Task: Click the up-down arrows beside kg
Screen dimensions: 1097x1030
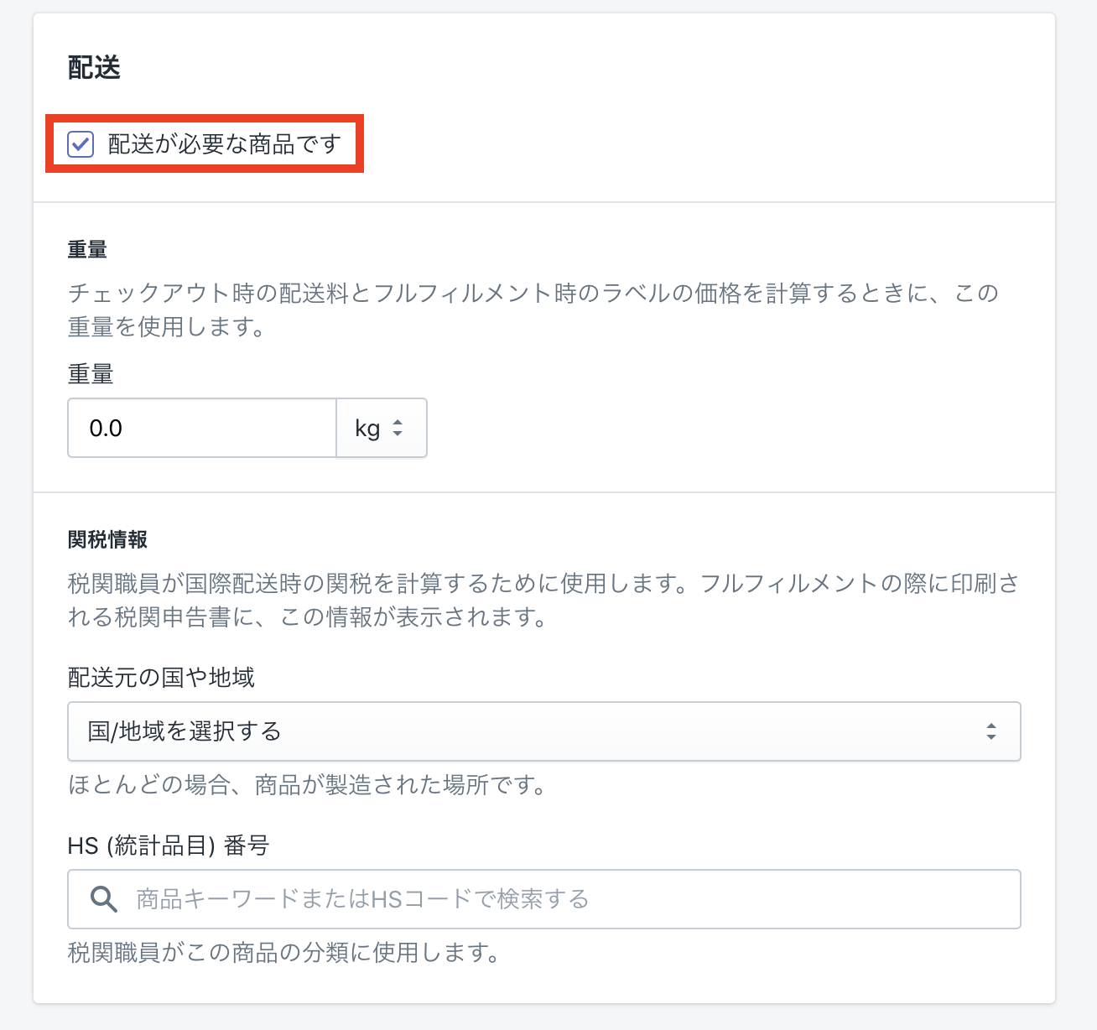Action: (398, 428)
